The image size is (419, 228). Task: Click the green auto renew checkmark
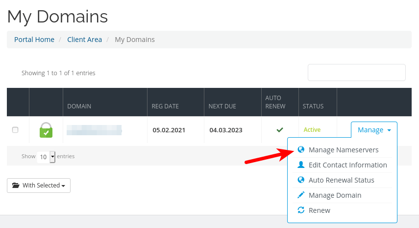pos(280,130)
